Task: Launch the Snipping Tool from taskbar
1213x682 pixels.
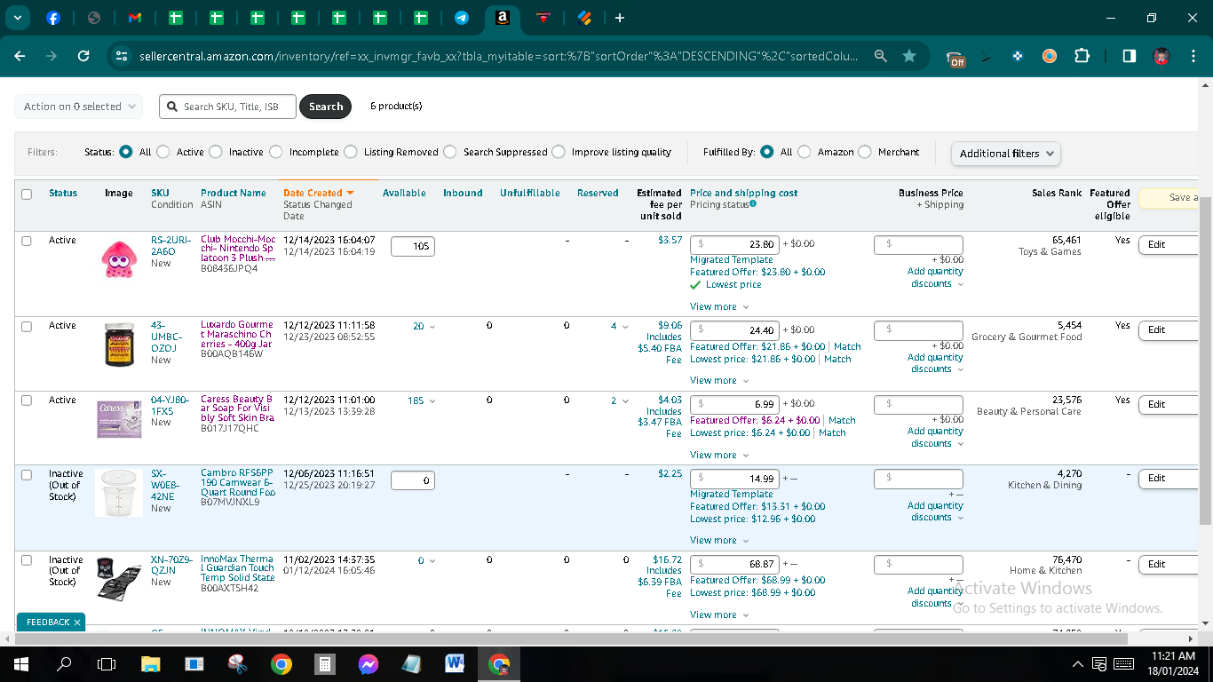Action: click(238, 663)
